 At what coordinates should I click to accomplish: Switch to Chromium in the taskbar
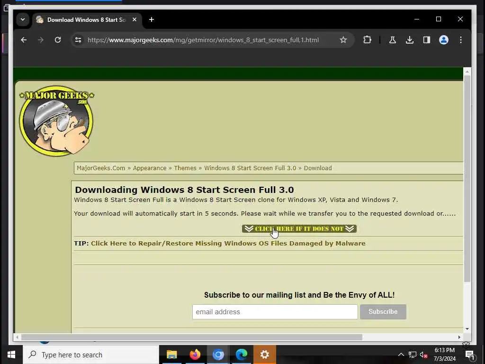coord(218,355)
